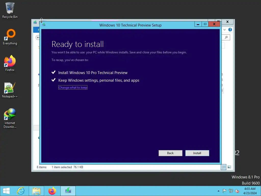Click the Install button
261x196 pixels.
tap(197, 153)
